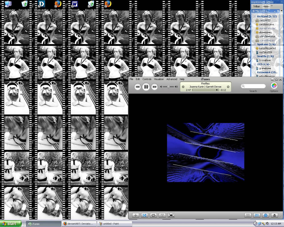This screenshot has height=227, width=284.
Task: Open visualizer Options in iTunes
Action: (x=274, y=86)
